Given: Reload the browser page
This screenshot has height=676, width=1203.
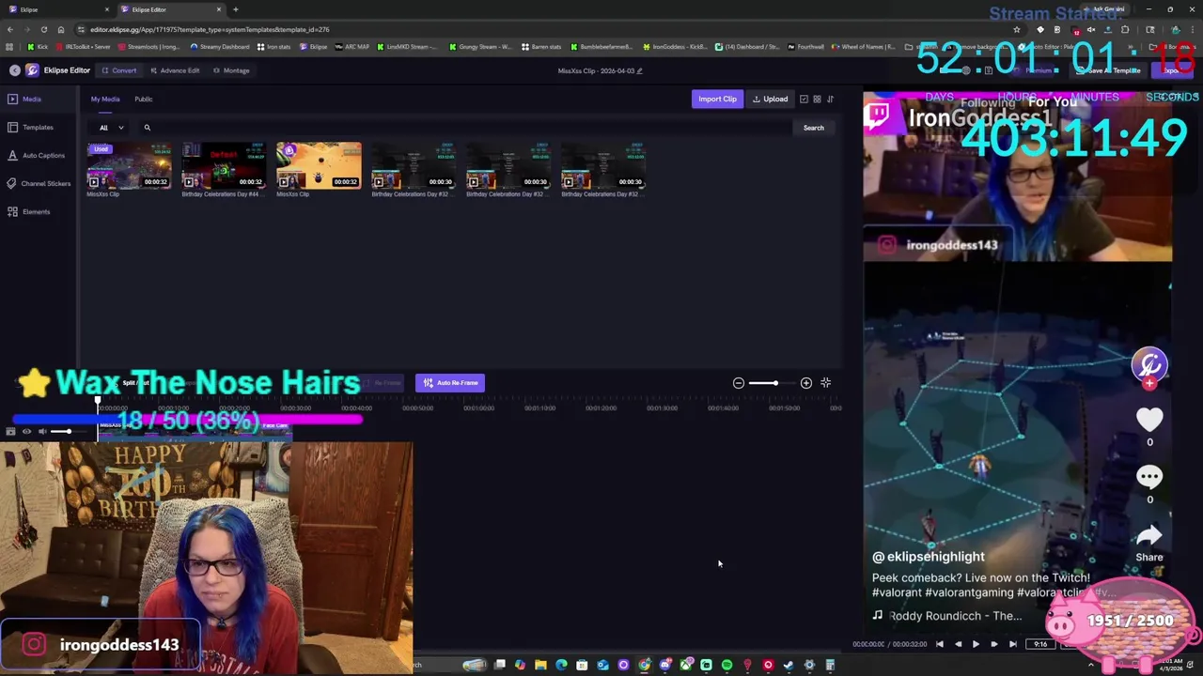Looking at the screenshot, I should click(x=43, y=29).
